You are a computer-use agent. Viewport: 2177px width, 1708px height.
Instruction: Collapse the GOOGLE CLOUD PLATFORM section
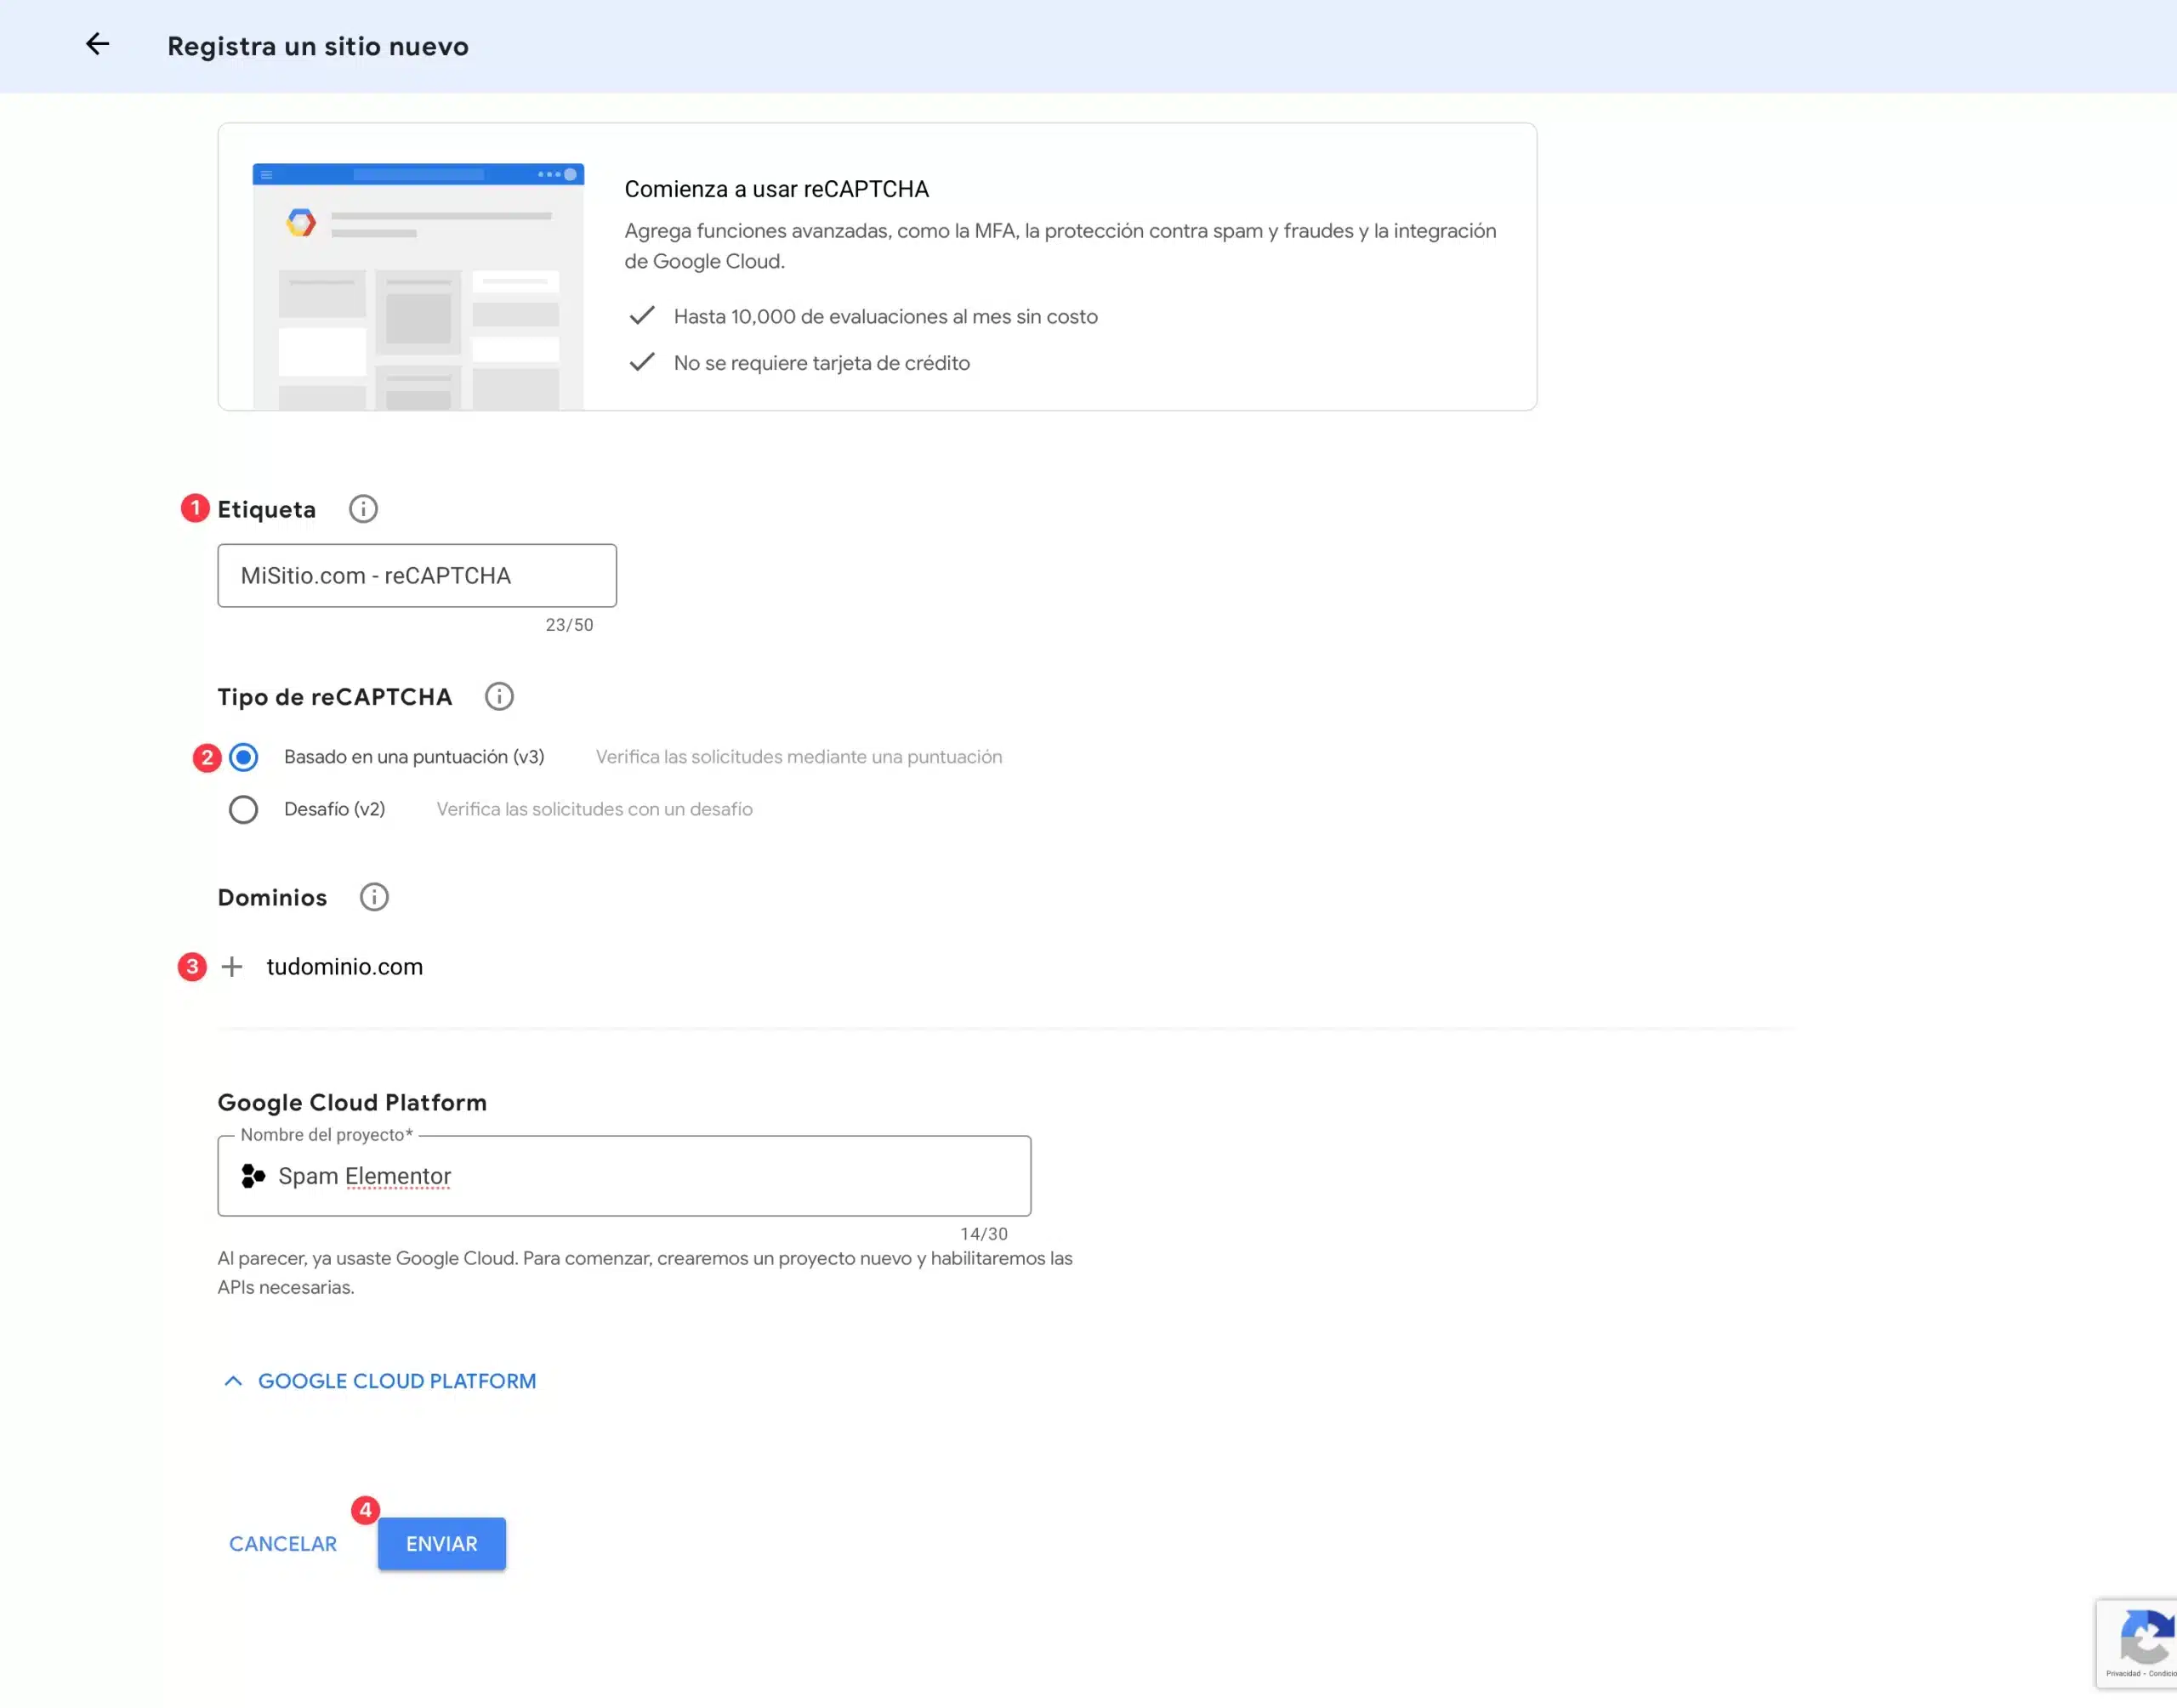click(396, 1381)
